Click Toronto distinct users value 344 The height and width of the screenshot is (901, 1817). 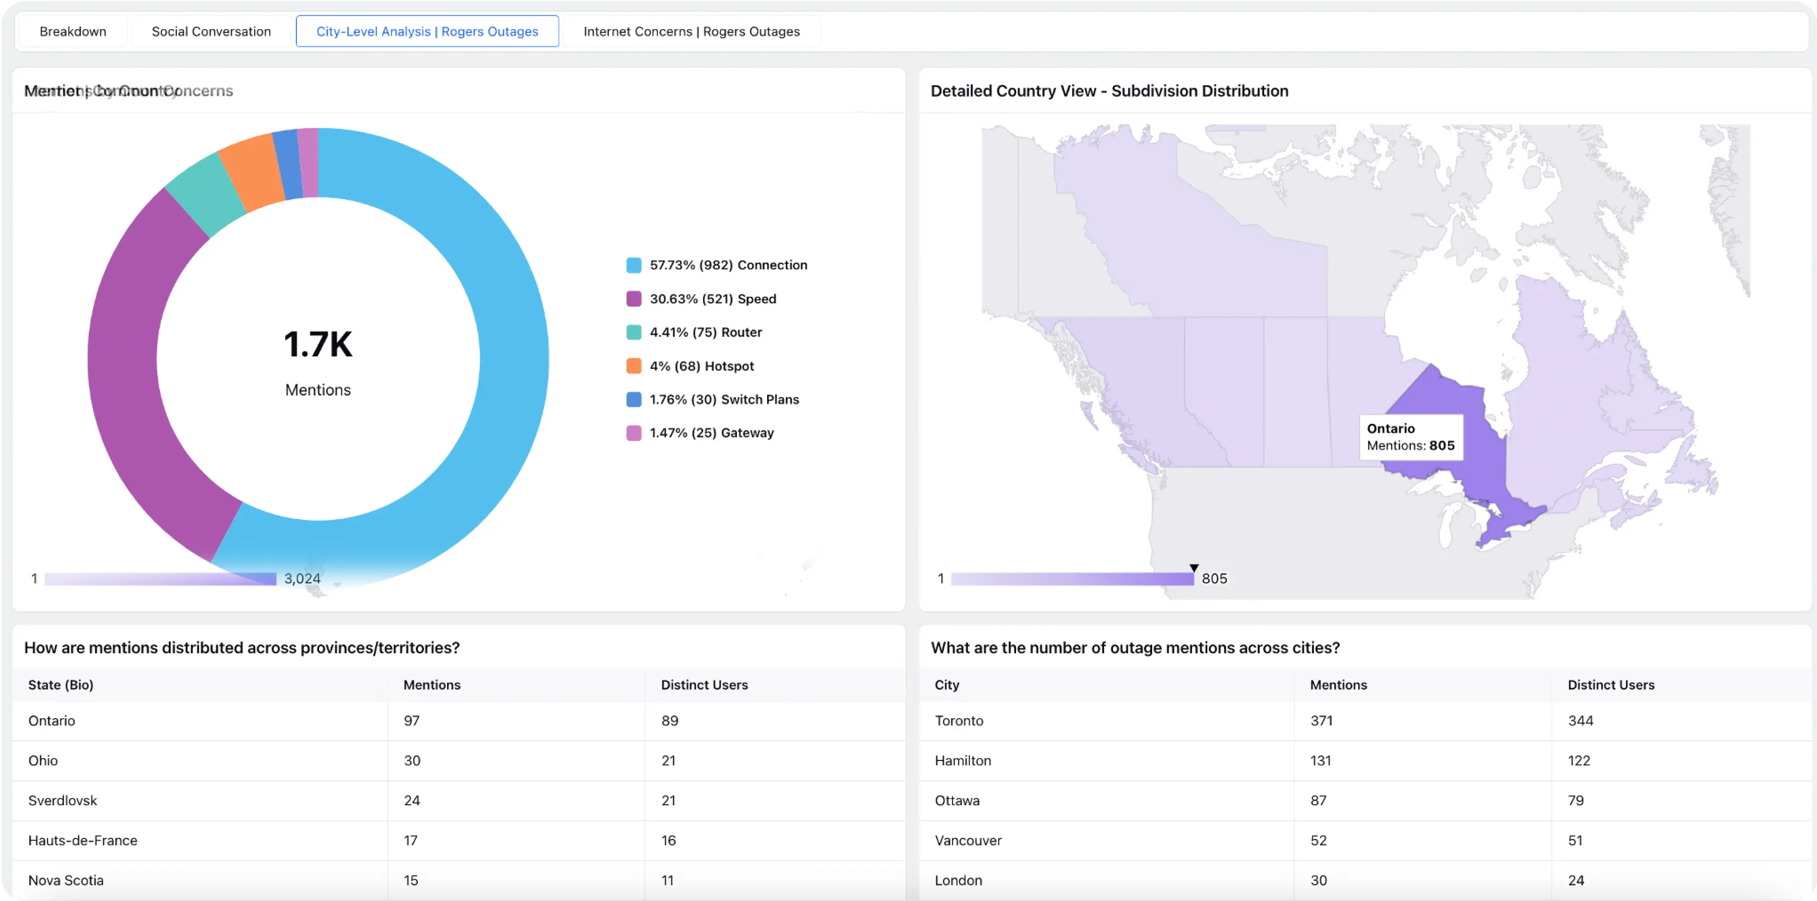pyautogui.click(x=1580, y=721)
